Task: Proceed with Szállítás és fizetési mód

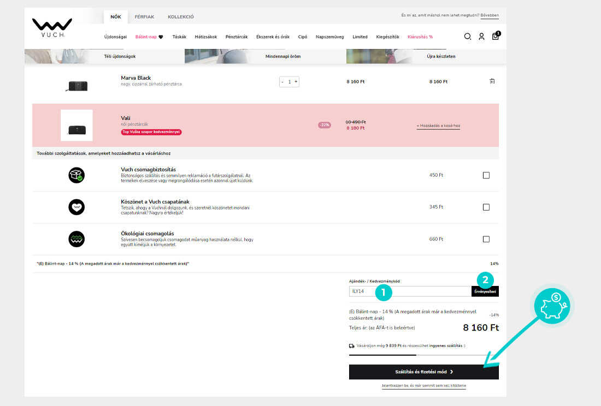Action: 423,372
